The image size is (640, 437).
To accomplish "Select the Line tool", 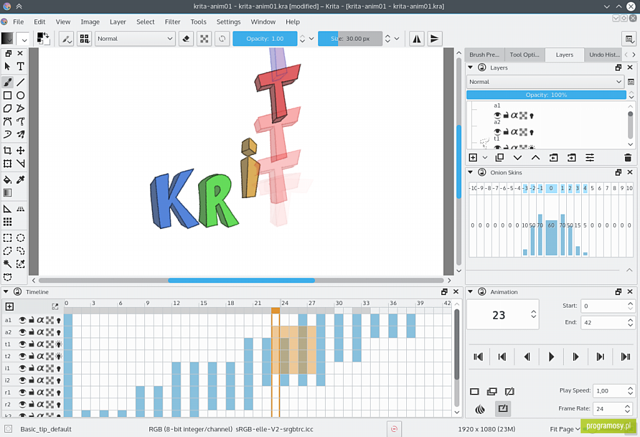I will pos(21,82).
